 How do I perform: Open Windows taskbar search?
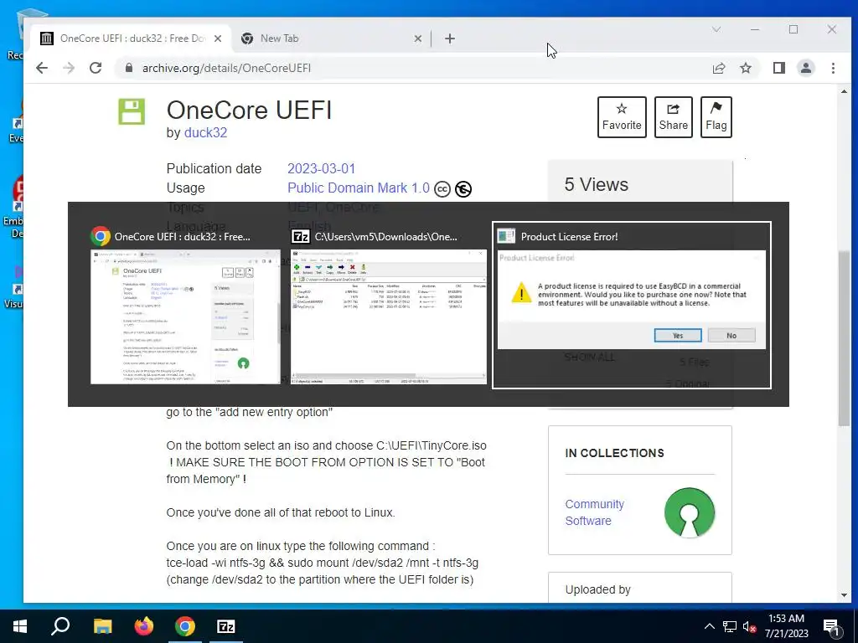[x=60, y=626]
